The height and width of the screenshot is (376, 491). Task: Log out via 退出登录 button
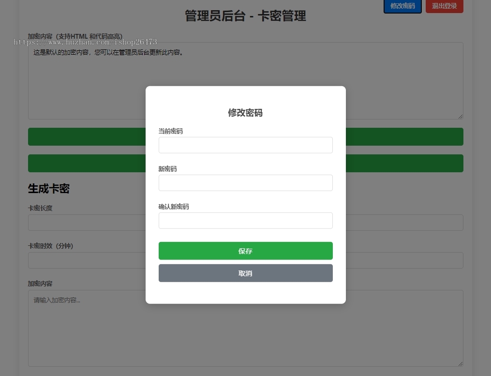coord(445,6)
